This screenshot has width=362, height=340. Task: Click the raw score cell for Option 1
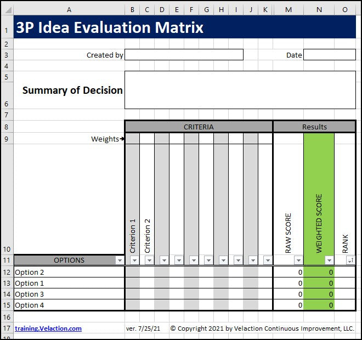coord(288,284)
